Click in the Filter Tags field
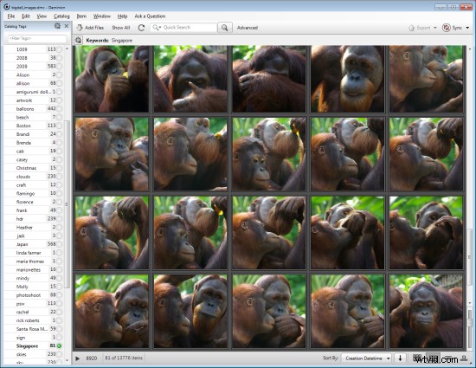 point(36,38)
